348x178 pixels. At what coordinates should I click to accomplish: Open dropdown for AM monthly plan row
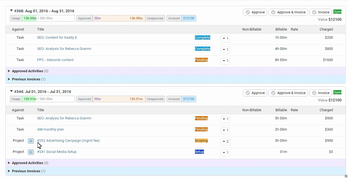225,131
